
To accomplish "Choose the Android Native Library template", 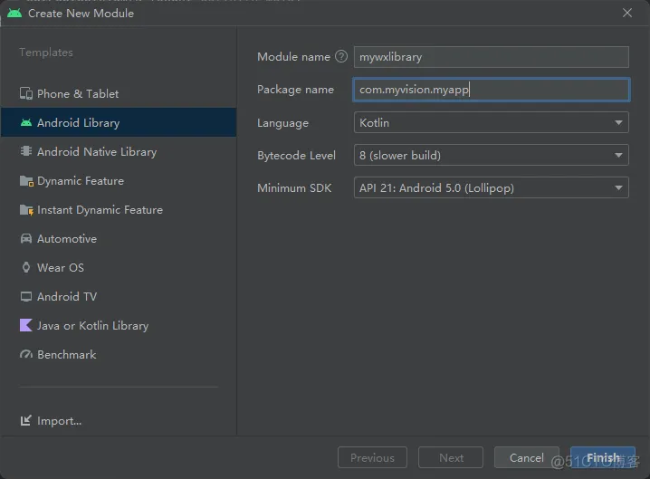I will coord(119,151).
